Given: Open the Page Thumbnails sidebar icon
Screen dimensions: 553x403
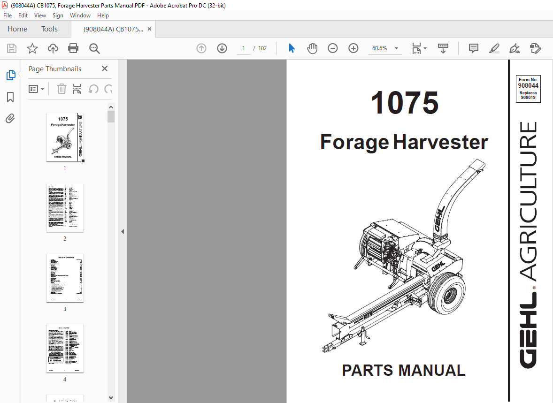Looking at the screenshot, I should click(11, 75).
